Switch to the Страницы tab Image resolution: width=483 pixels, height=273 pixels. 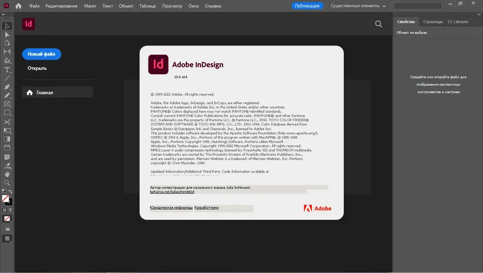[x=433, y=22]
